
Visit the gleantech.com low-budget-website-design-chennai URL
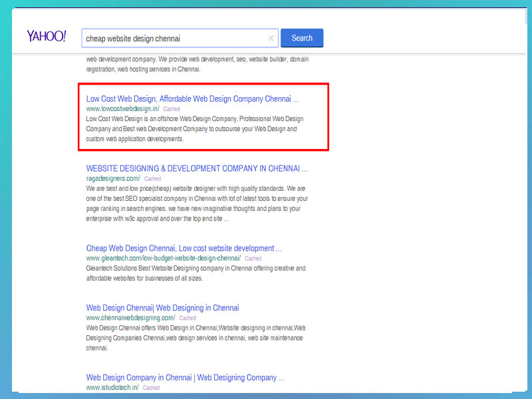[164, 258]
